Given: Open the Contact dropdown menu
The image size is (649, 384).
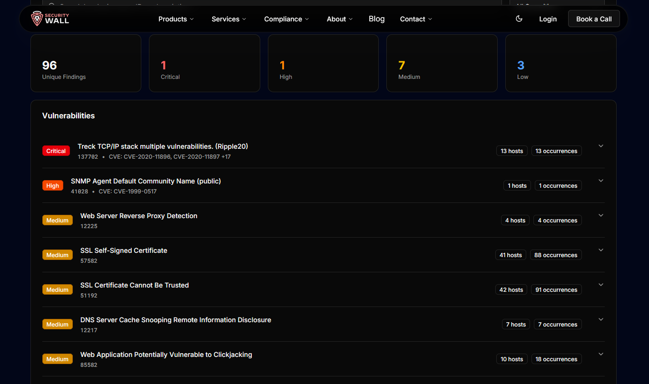Looking at the screenshot, I should [416, 19].
